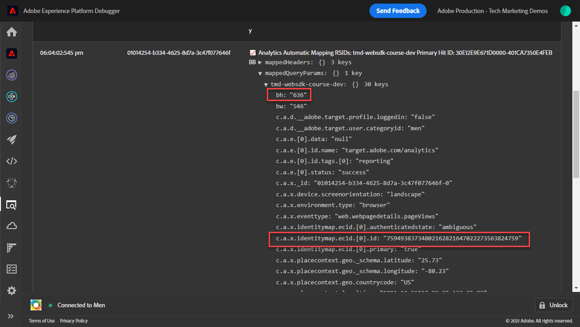Viewport: 580px width, 327px height.
Task: Click the c.a.e.[0].status "success" row
Action: pos(323,172)
